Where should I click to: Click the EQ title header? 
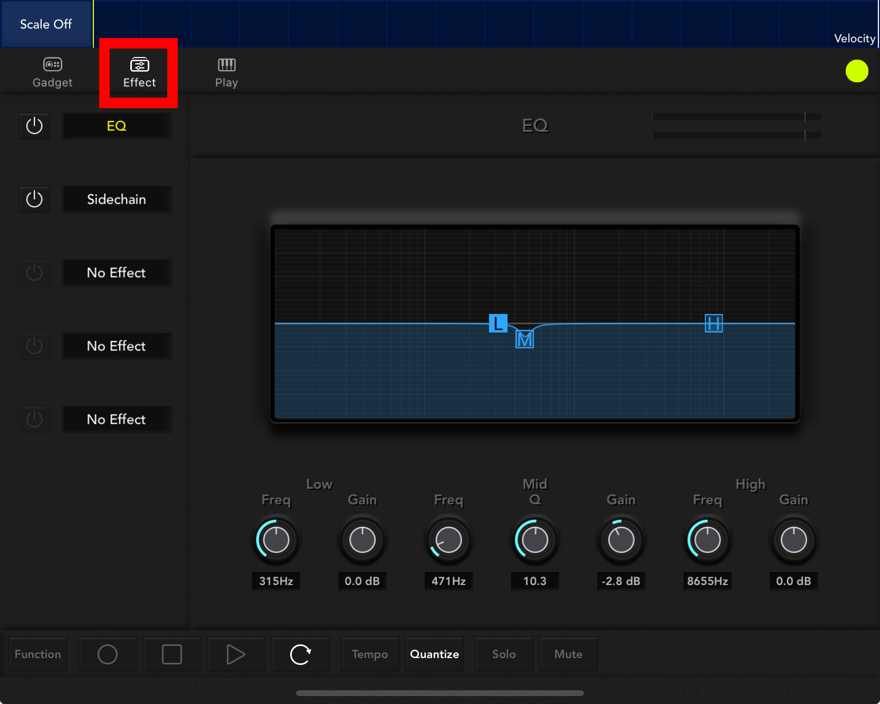click(x=535, y=126)
